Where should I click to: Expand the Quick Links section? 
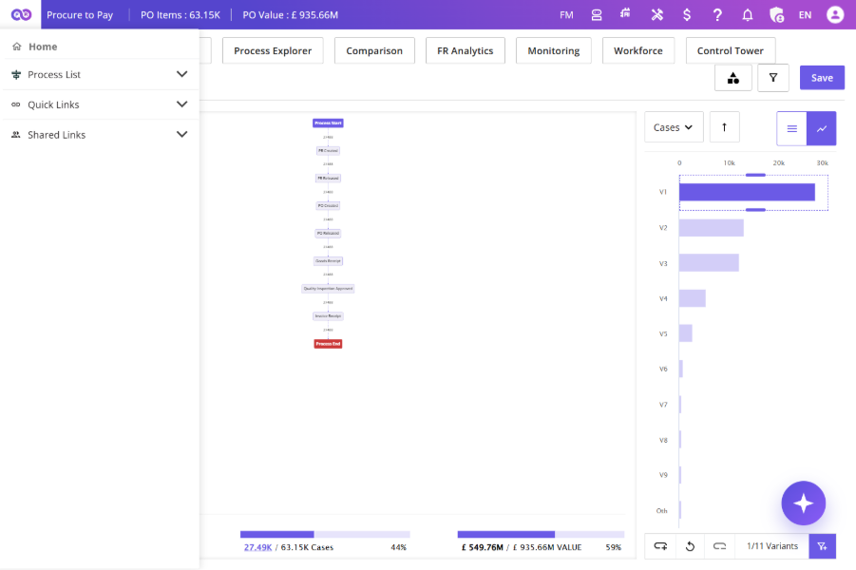tap(101, 104)
